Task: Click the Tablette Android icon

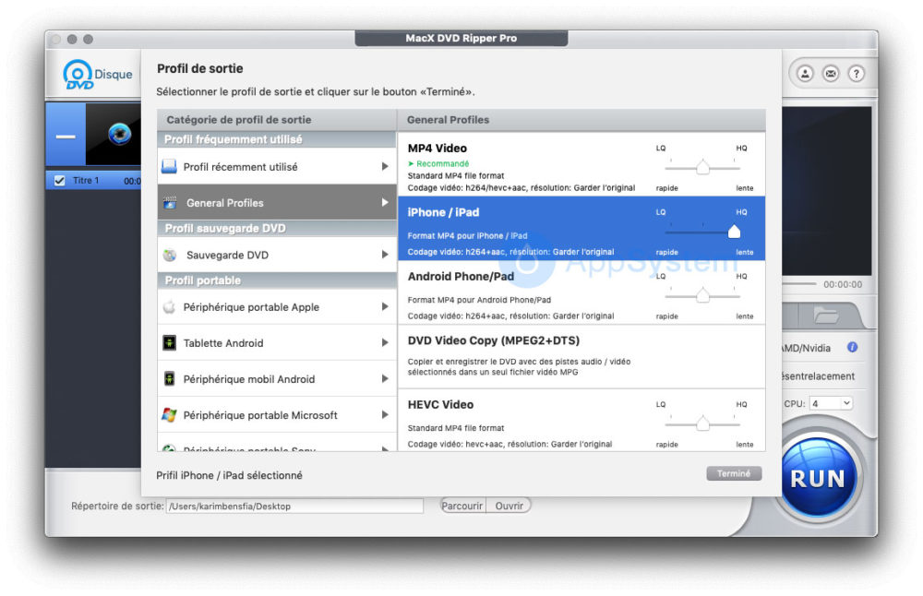Action: click(x=169, y=343)
